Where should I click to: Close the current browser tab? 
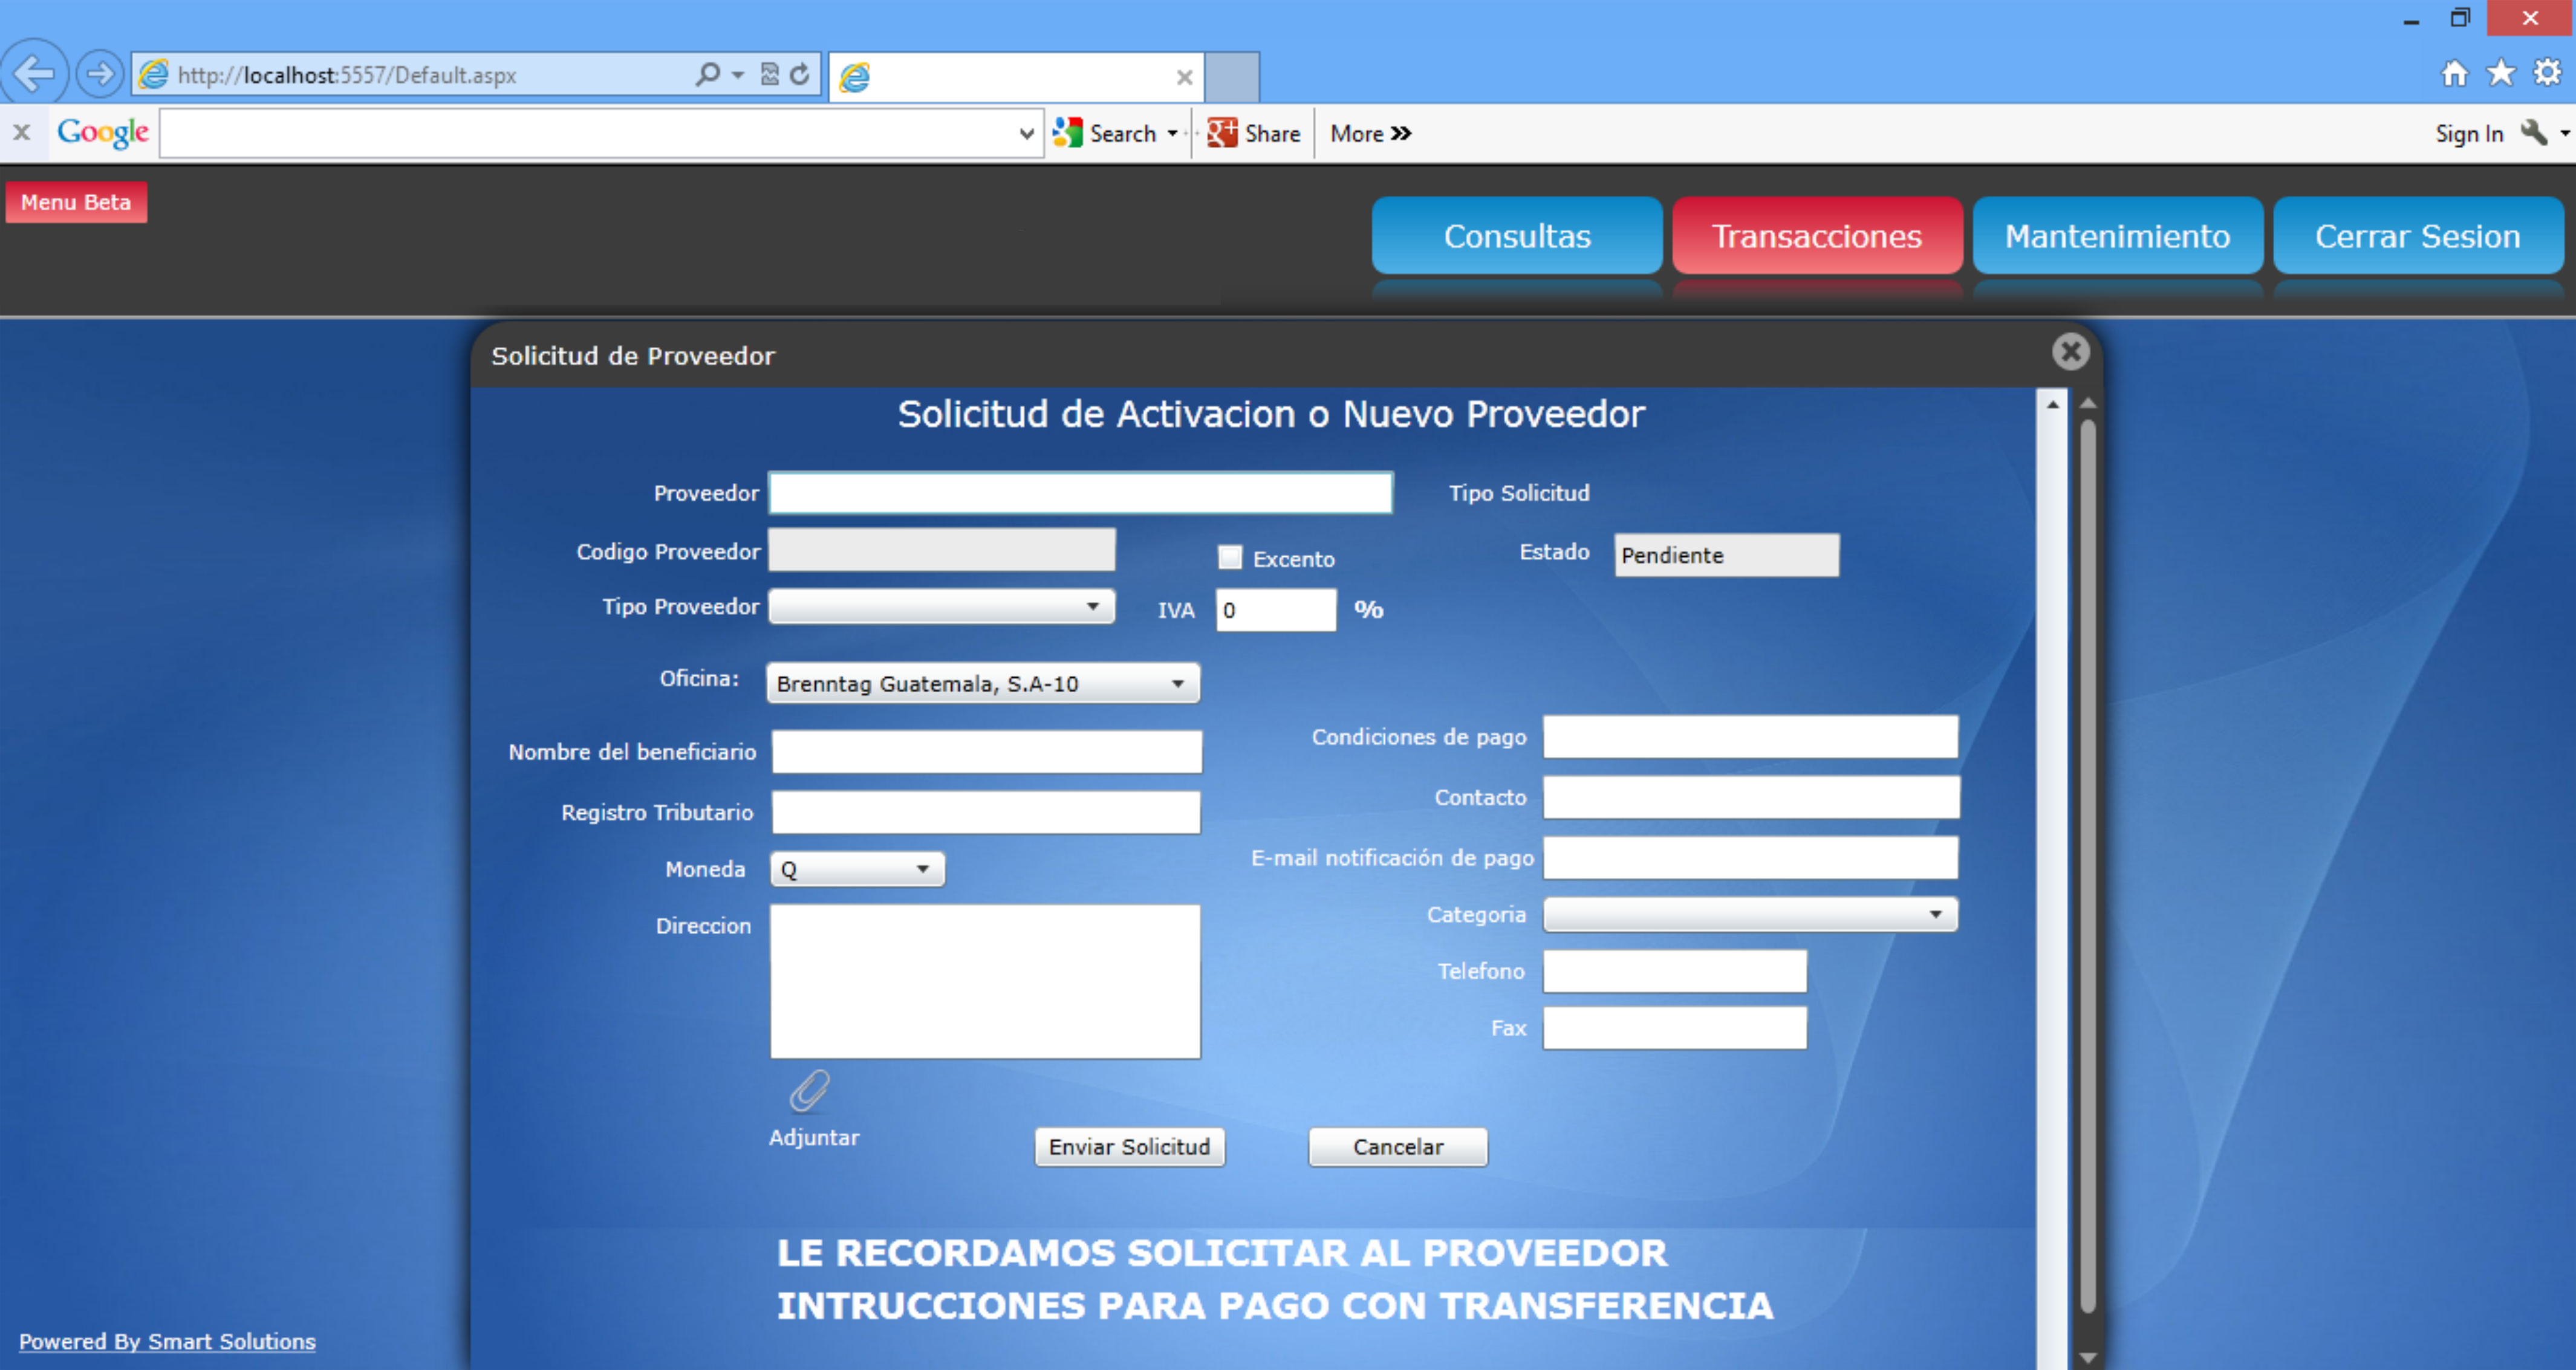[1184, 77]
